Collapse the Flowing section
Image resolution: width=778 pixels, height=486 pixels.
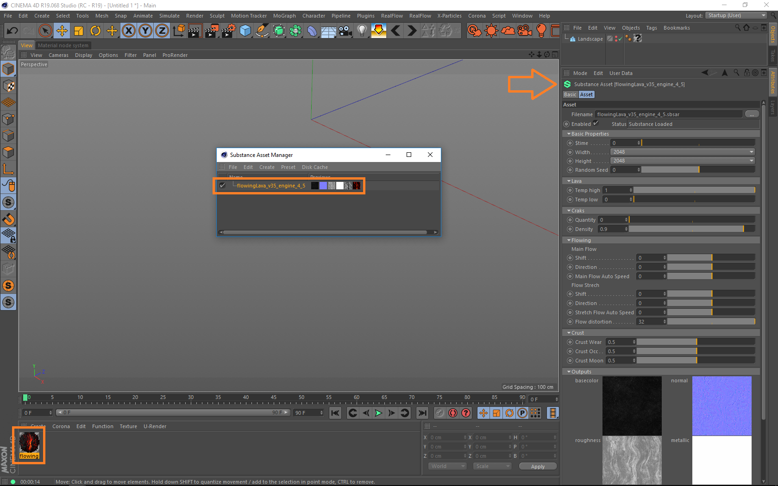coord(569,240)
